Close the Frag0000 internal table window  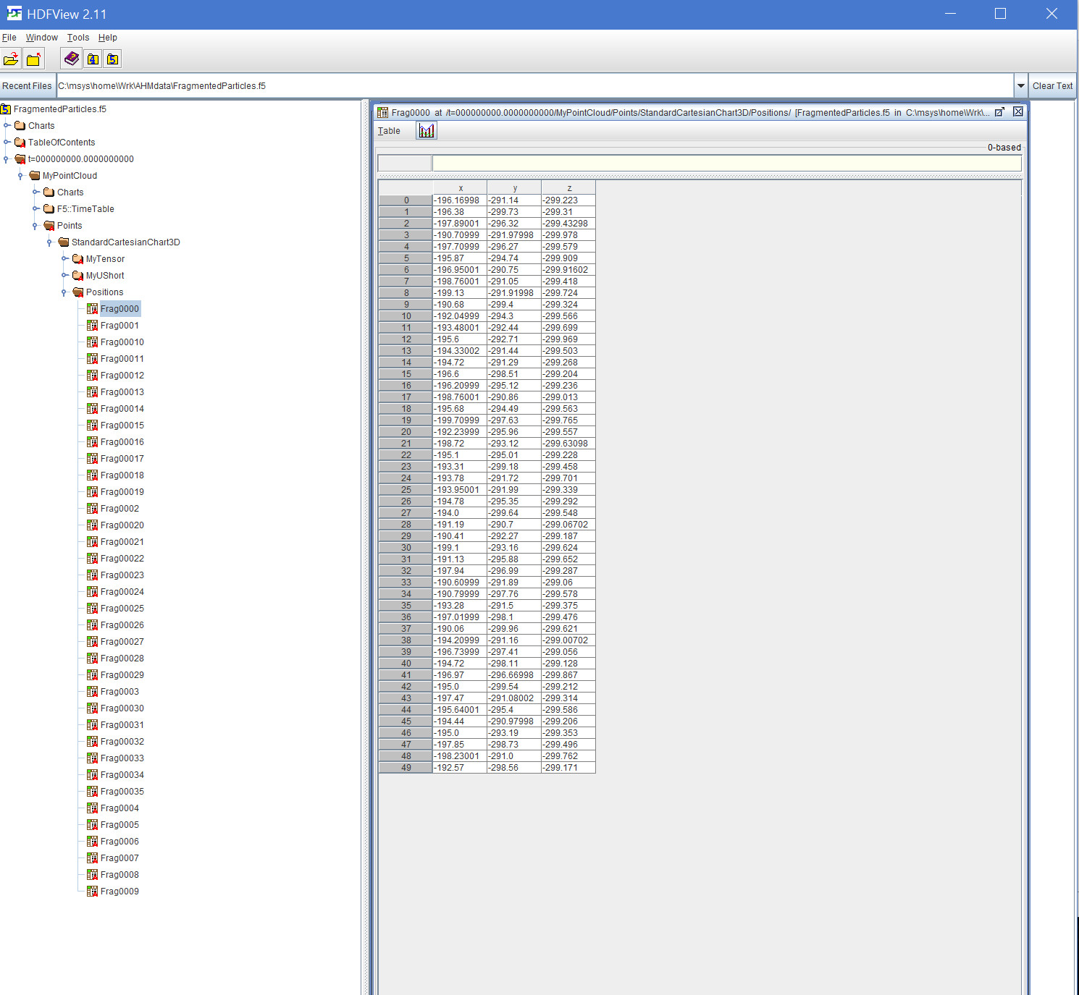[1018, 112]
